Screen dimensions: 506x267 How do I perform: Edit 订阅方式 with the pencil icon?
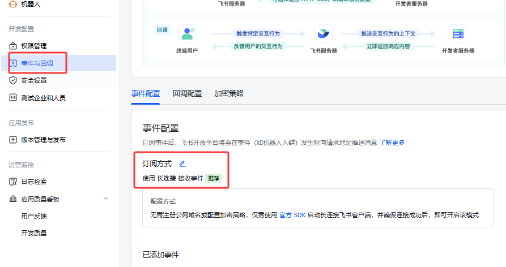(182, 164)
